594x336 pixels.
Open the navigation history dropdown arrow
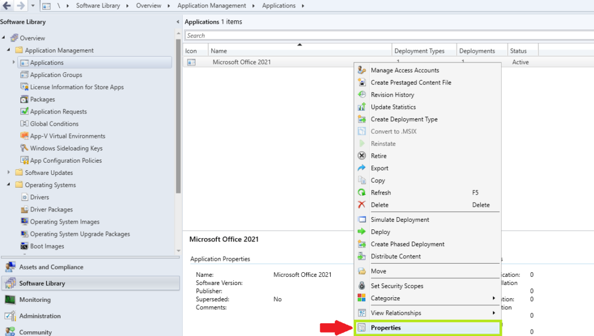coord(33,6)
